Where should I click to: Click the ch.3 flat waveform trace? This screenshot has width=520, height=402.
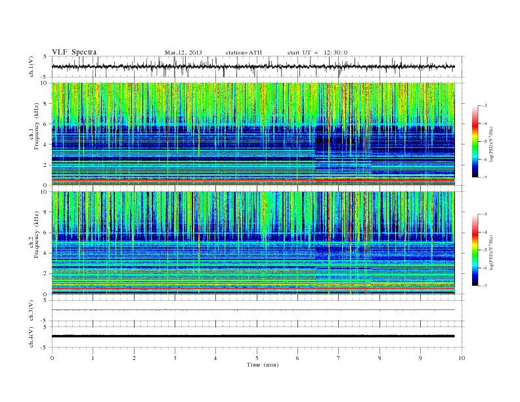[x=253, y=310]
